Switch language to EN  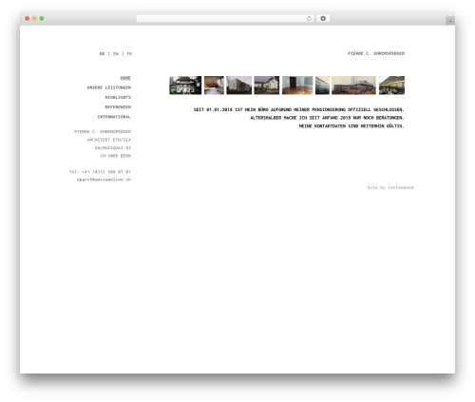pyautogui.click(x=116, y=53)
